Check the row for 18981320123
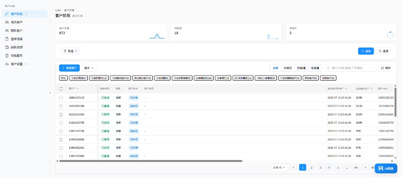Viewport: 402px width, 178px height. [61, 98]
